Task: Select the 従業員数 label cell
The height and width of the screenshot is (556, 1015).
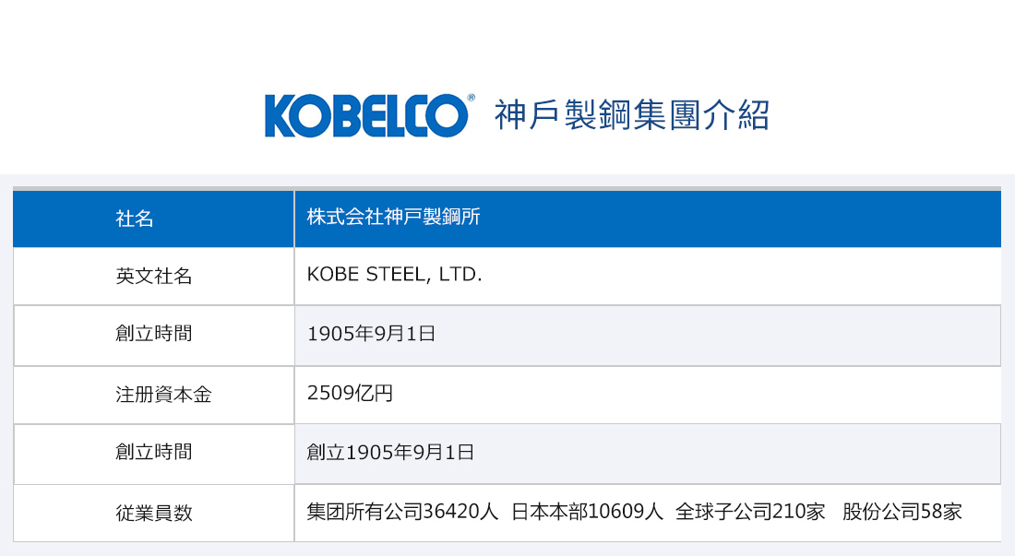Action: pos(153,514)
